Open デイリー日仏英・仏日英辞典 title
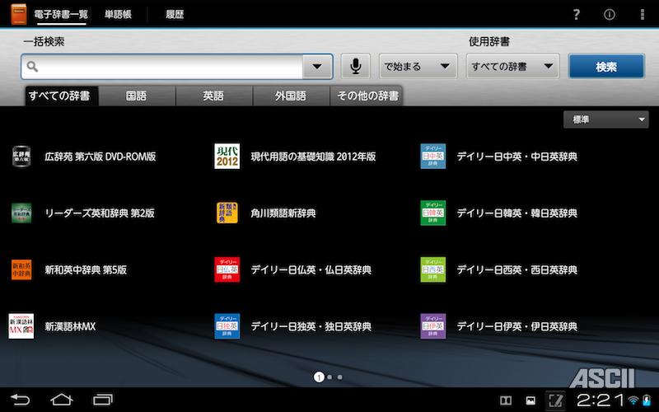 click(x=311, y=270)
